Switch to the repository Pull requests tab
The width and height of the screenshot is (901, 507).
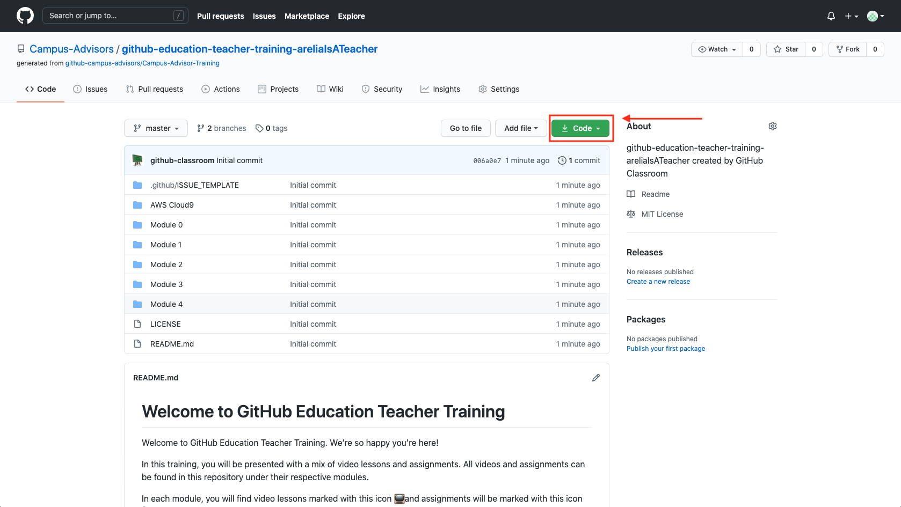pos(155,89)
